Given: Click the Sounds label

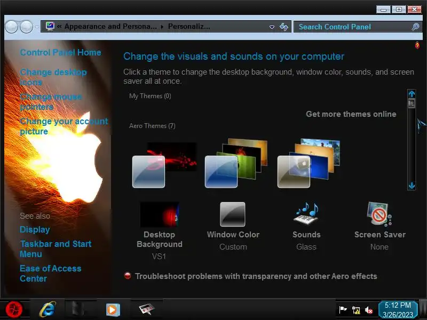Looking at the screenshot, I should (306, 235).
